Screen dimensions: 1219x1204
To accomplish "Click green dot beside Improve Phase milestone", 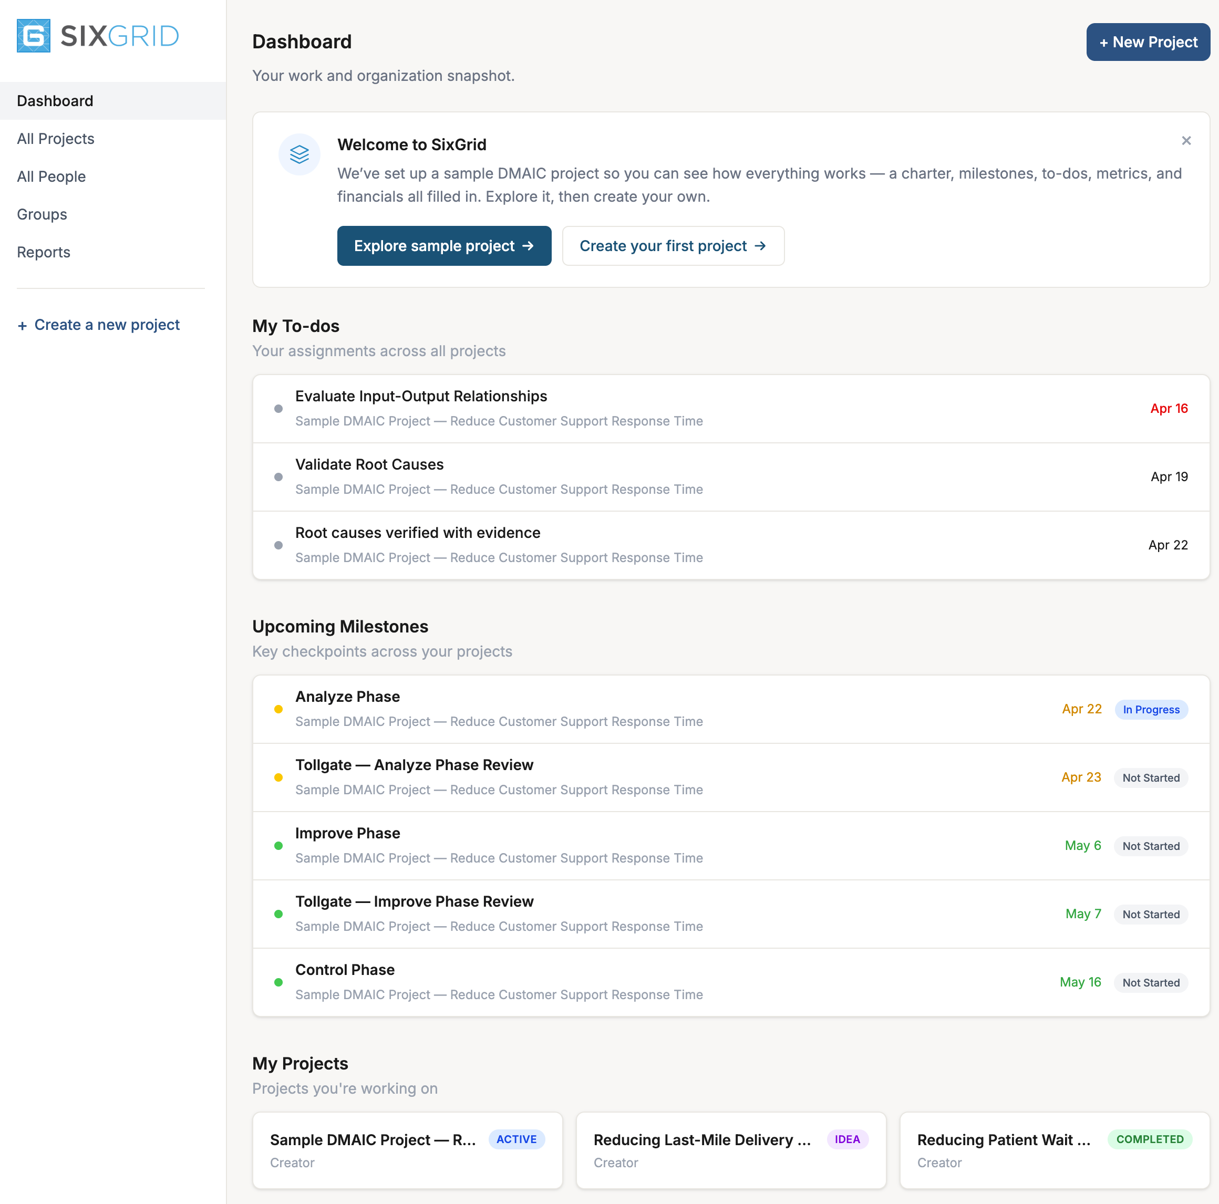I will (278, 846).
